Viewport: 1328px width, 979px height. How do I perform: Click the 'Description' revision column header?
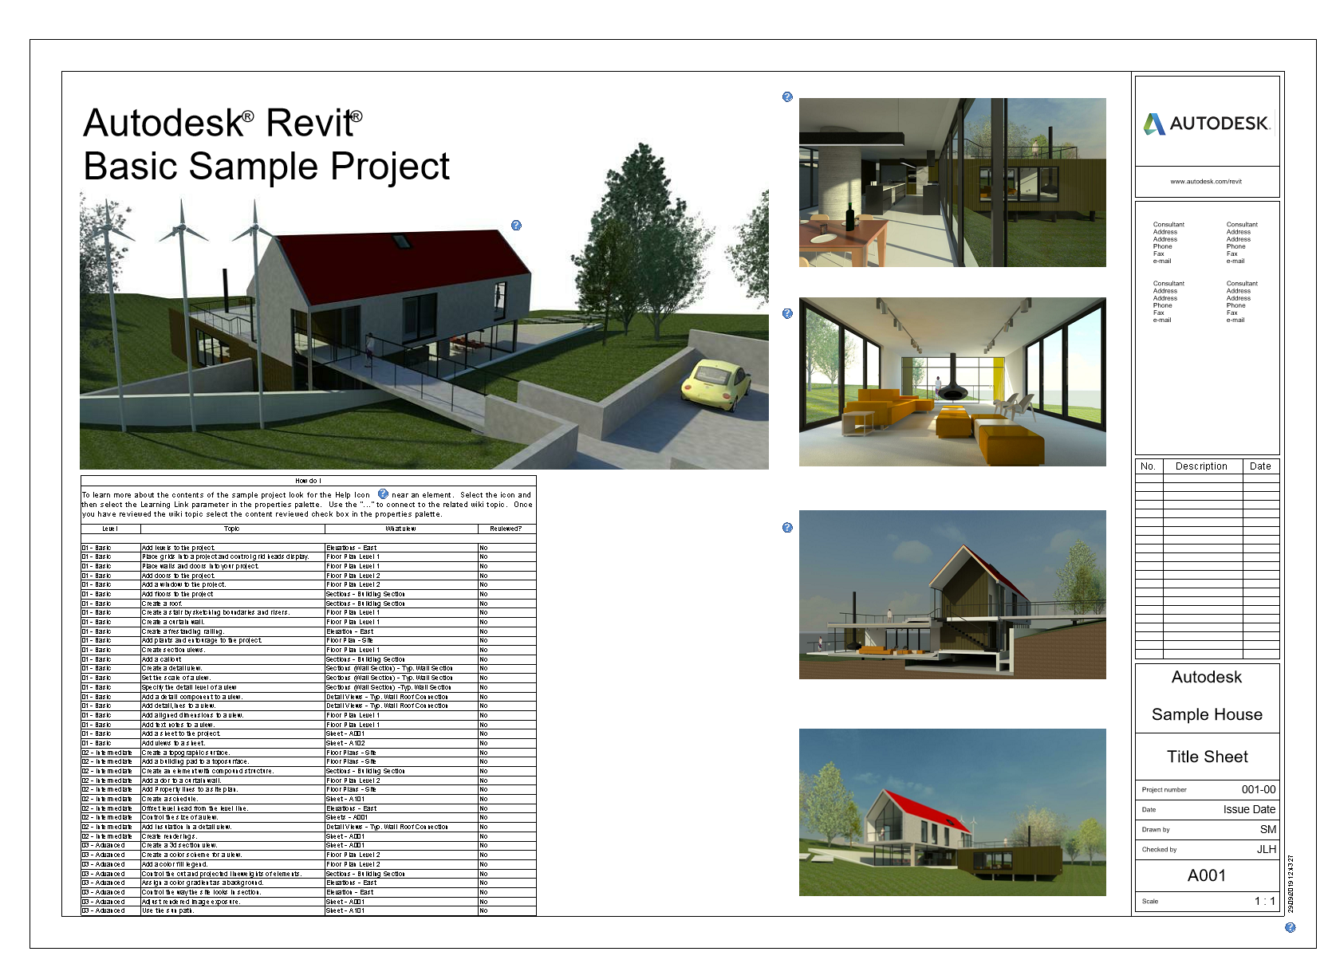(1201, 466)
